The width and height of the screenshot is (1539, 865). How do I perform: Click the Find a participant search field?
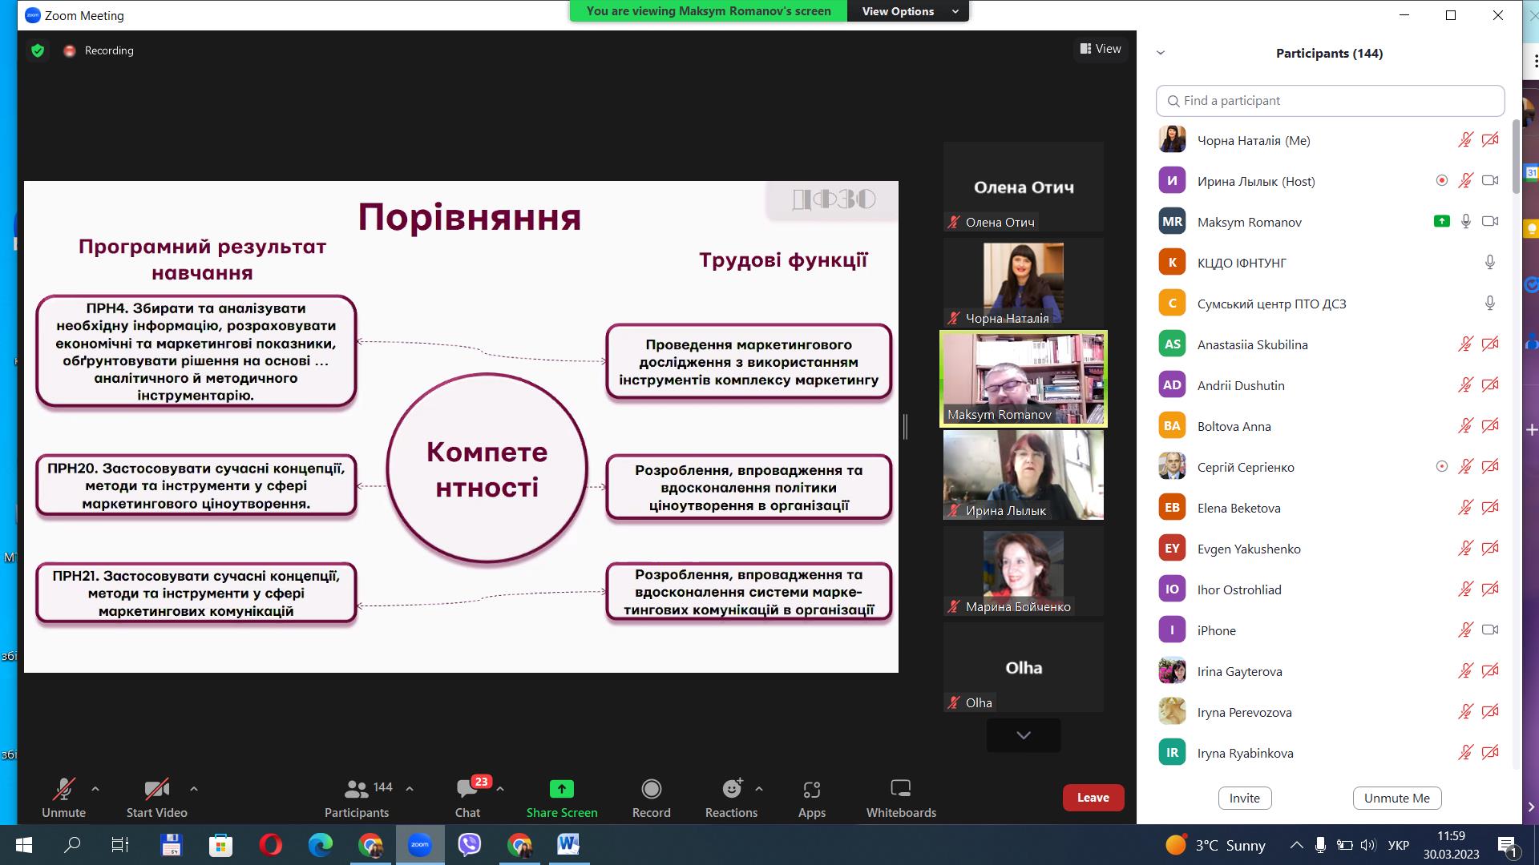pos(1330,101)
